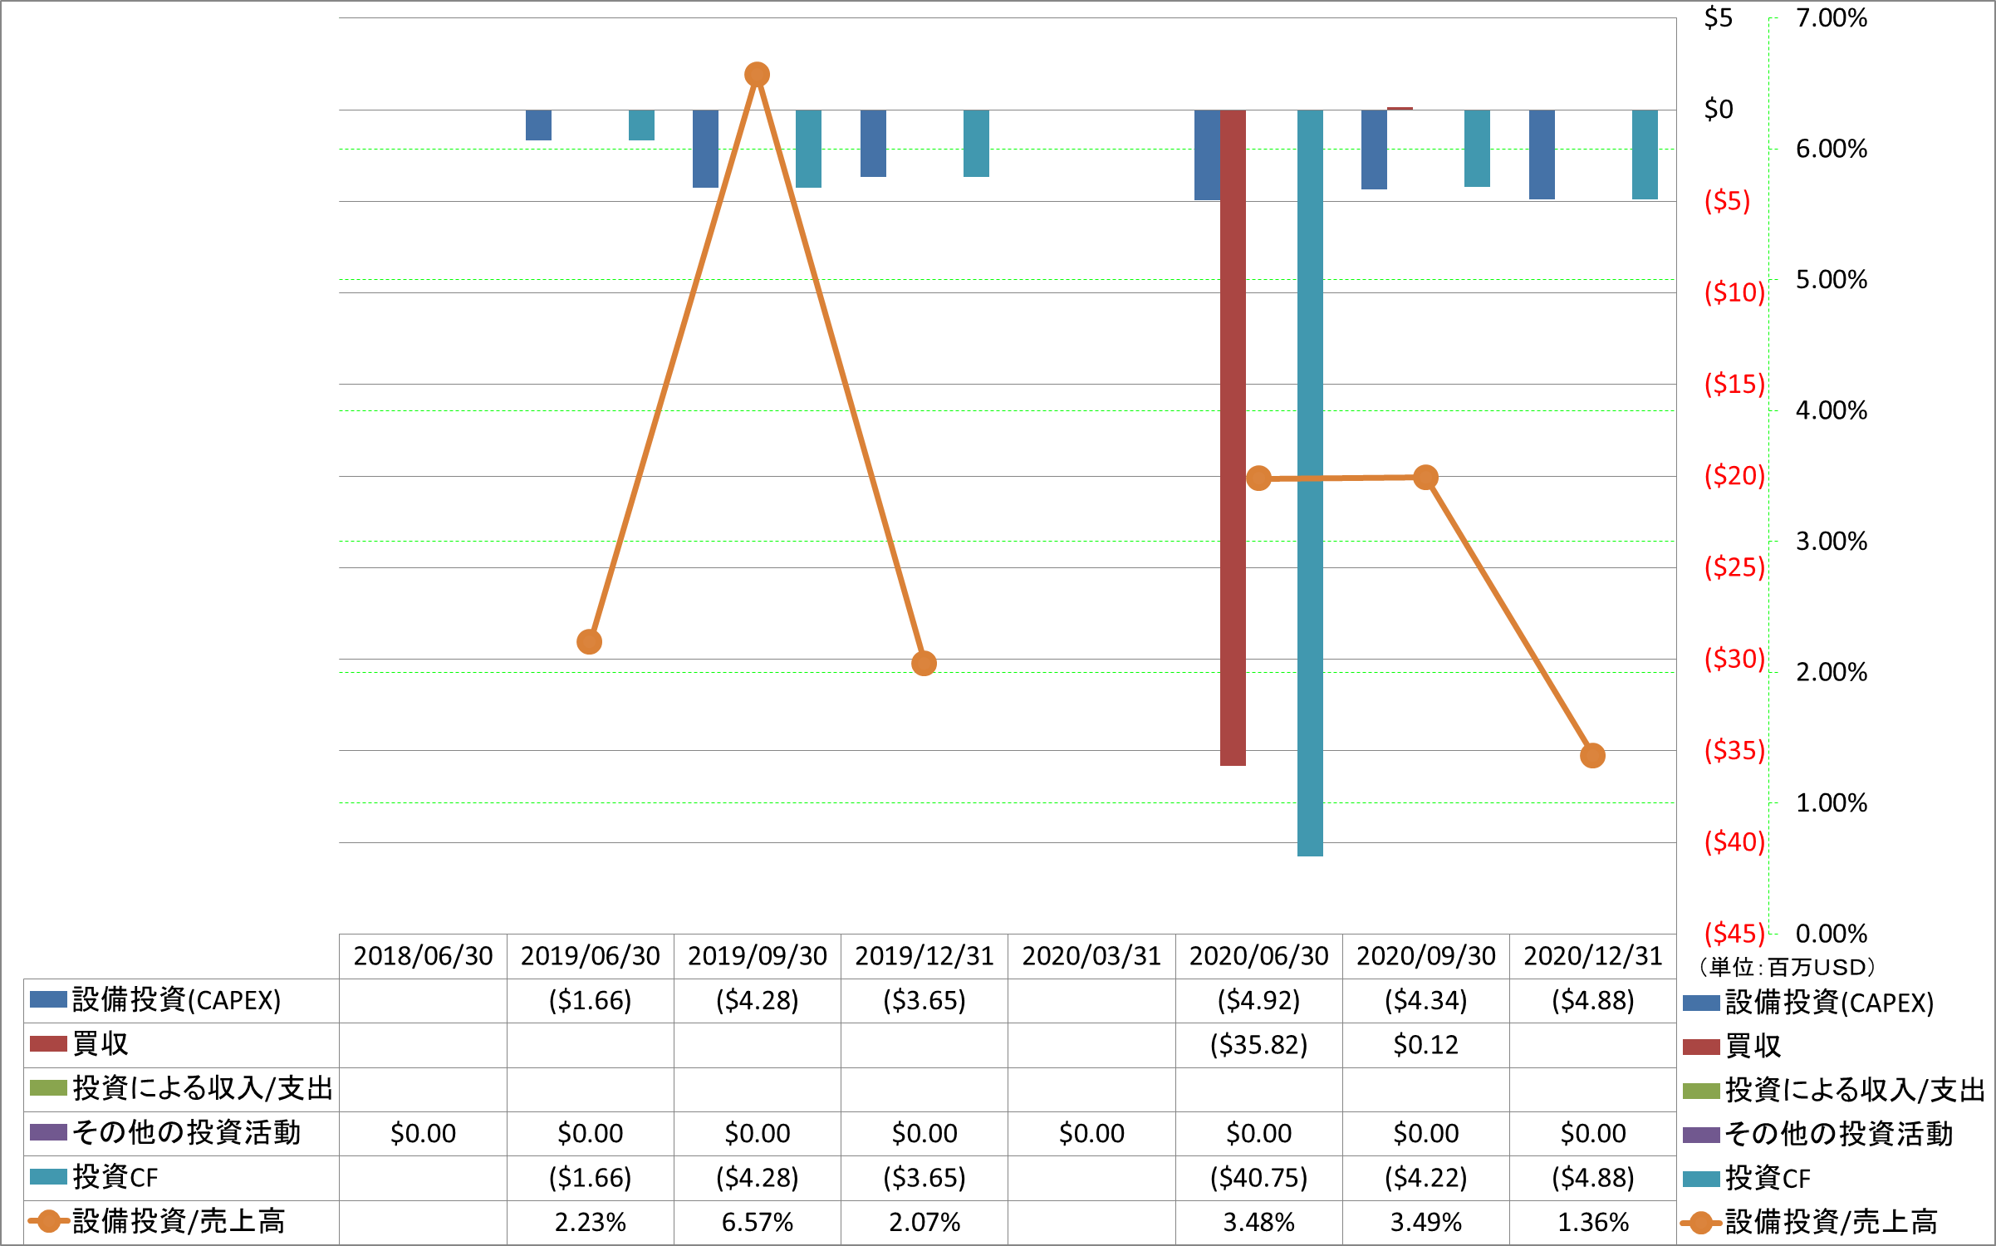Click the orange line marker for 2020/09/30
The height and width of the screenshot is (1246, 1996).
pyautogui.click(x=1425, y=478)
